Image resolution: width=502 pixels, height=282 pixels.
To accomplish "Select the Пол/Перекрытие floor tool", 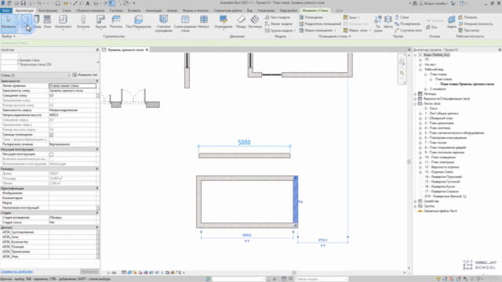I will click(138, 22).
